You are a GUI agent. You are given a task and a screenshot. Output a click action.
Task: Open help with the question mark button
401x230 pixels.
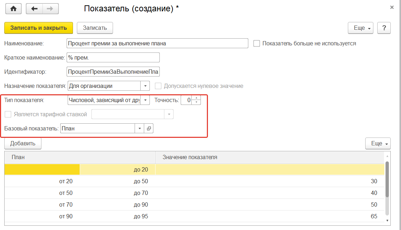click(x=384, y=28)
